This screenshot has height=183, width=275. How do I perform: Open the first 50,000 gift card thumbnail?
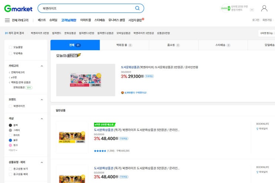tap(72, 138)
